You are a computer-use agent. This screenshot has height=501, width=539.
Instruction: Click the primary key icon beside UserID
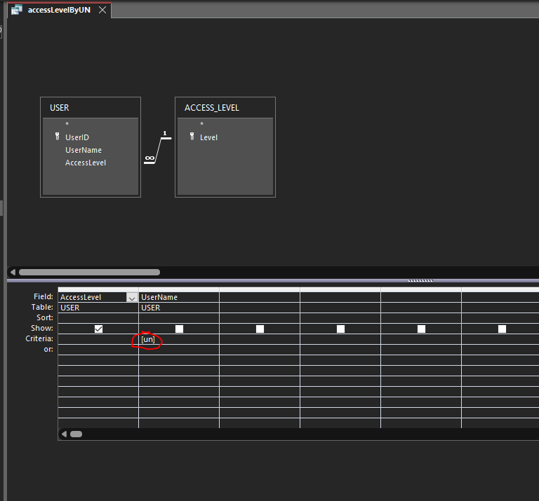(x=57, y=137)
